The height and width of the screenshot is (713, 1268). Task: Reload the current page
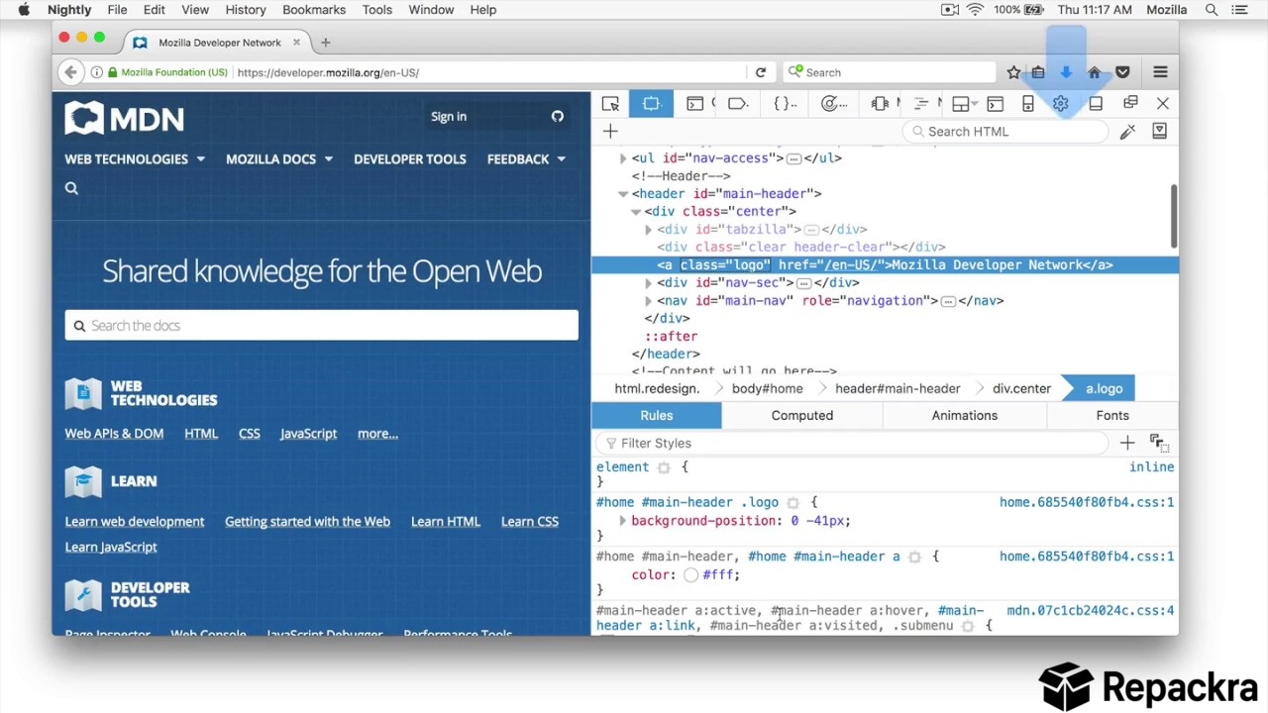tap(760, 72)
